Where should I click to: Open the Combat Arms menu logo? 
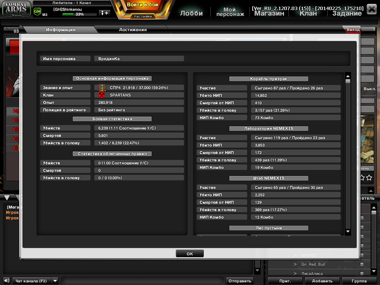(x=16, y=9)
